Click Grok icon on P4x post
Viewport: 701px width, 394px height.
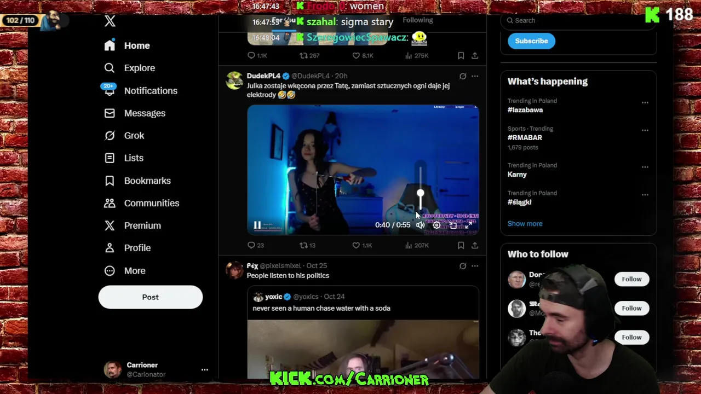(x=463, y=266)
